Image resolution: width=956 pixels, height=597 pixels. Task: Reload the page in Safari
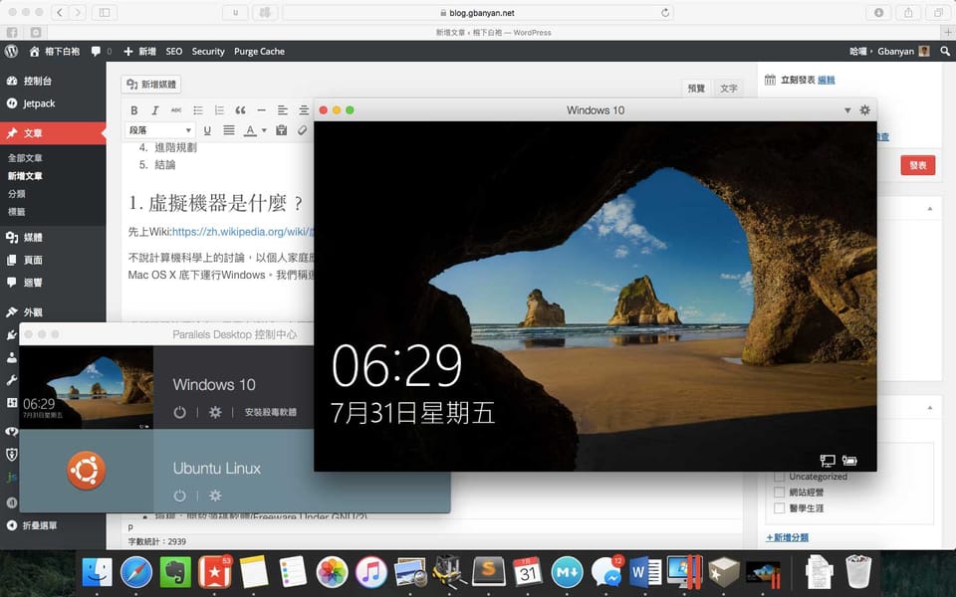point(664,12)
